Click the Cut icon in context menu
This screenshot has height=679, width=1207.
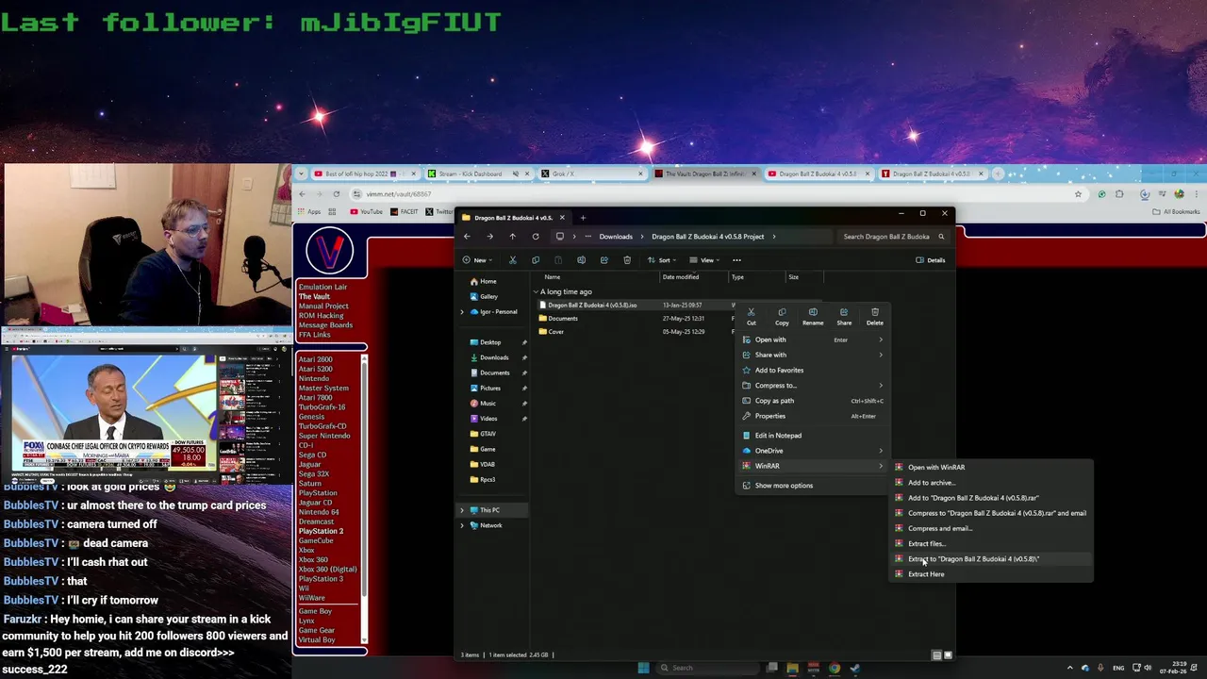(x=751, y=312)
